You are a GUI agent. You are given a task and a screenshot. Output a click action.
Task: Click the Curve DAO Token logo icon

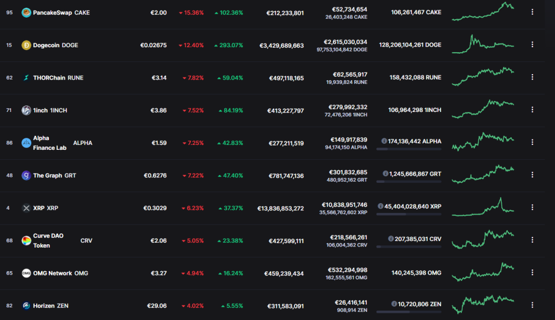(x=26, y=241)
